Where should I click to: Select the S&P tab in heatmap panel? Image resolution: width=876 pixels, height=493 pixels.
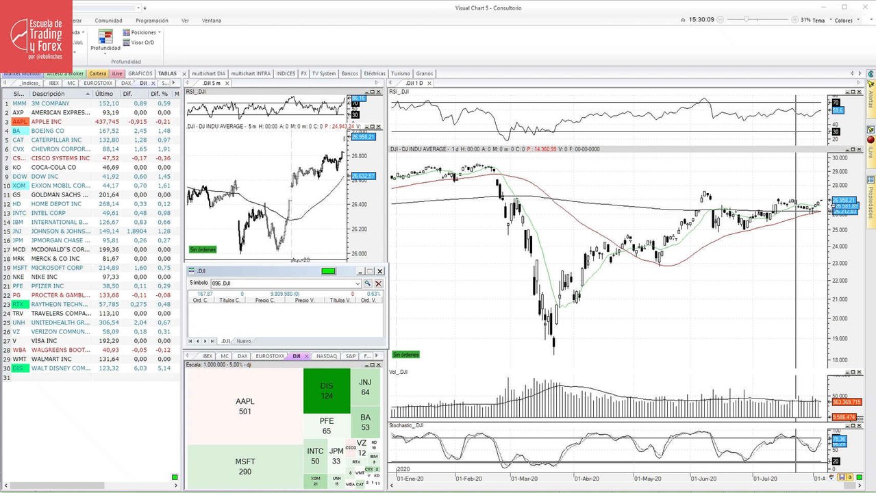pyautogui.click(x=351, y=356)
